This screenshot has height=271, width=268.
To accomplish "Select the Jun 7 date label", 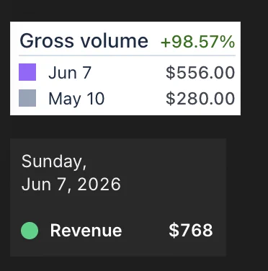I will tap(70, 72).
